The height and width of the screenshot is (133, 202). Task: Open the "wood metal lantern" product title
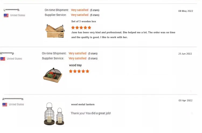coord(83,105)
